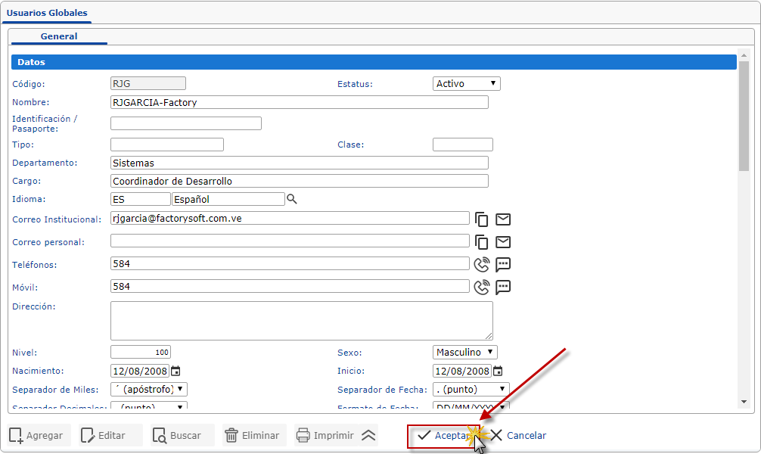Click into the Dirección text area
This screenshot has width=761, height=454.
coord(301,320)
